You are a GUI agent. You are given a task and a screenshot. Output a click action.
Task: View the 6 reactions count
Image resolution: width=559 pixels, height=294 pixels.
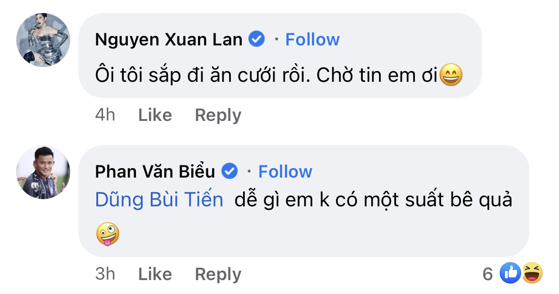click(487, 274)
